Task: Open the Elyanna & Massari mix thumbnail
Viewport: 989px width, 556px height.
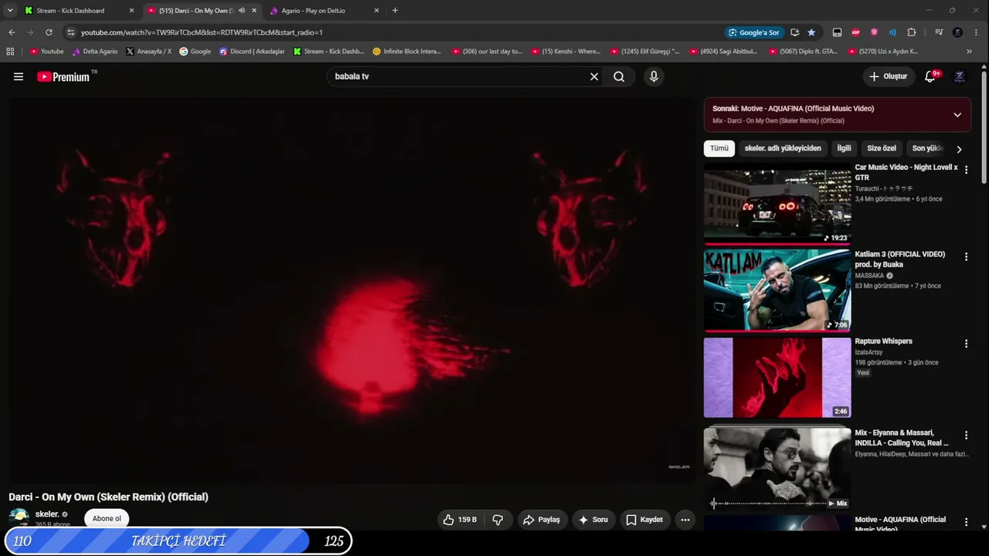Action: [x=777, y=469]
